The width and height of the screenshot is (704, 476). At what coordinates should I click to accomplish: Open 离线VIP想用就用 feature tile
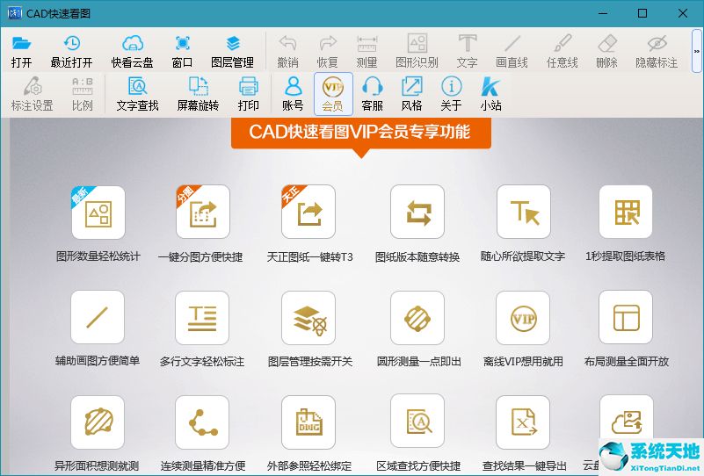523,317
